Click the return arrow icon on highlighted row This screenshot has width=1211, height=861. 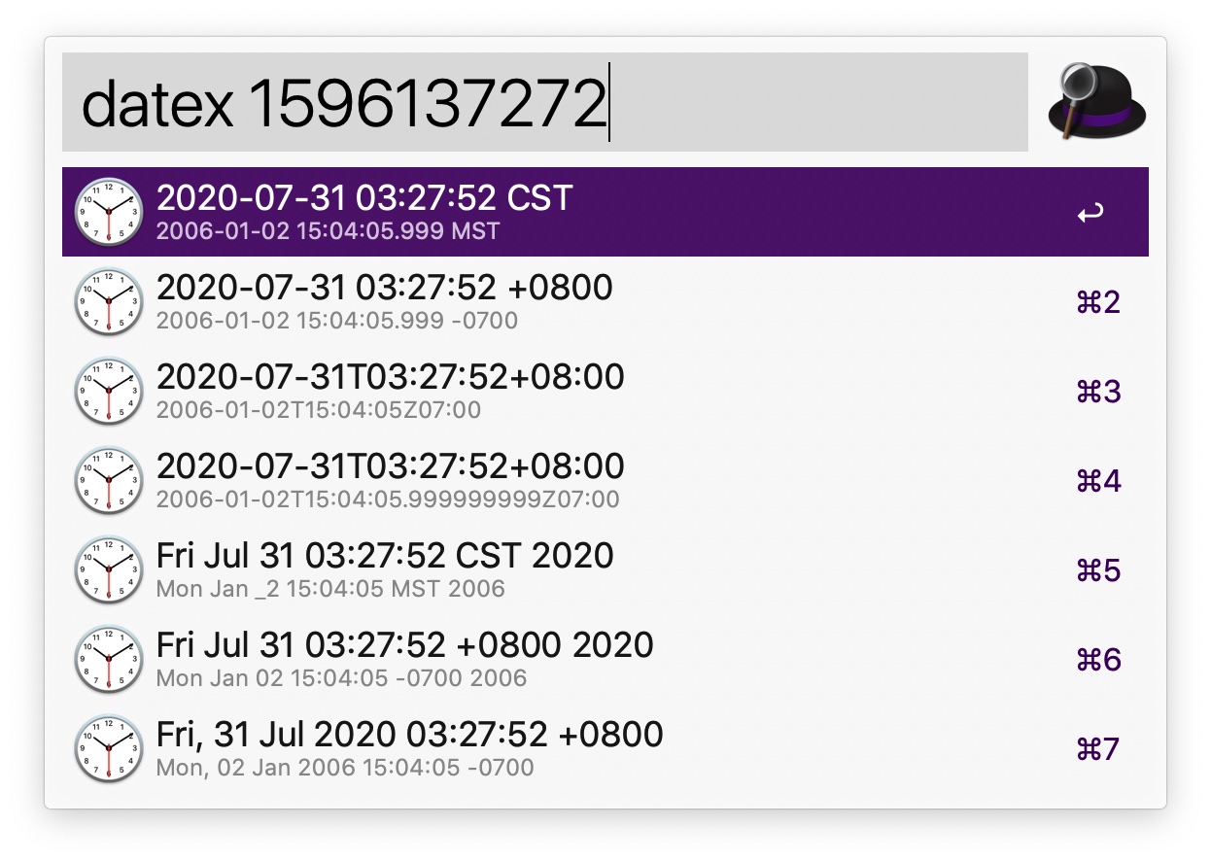tap(1090, 213)
